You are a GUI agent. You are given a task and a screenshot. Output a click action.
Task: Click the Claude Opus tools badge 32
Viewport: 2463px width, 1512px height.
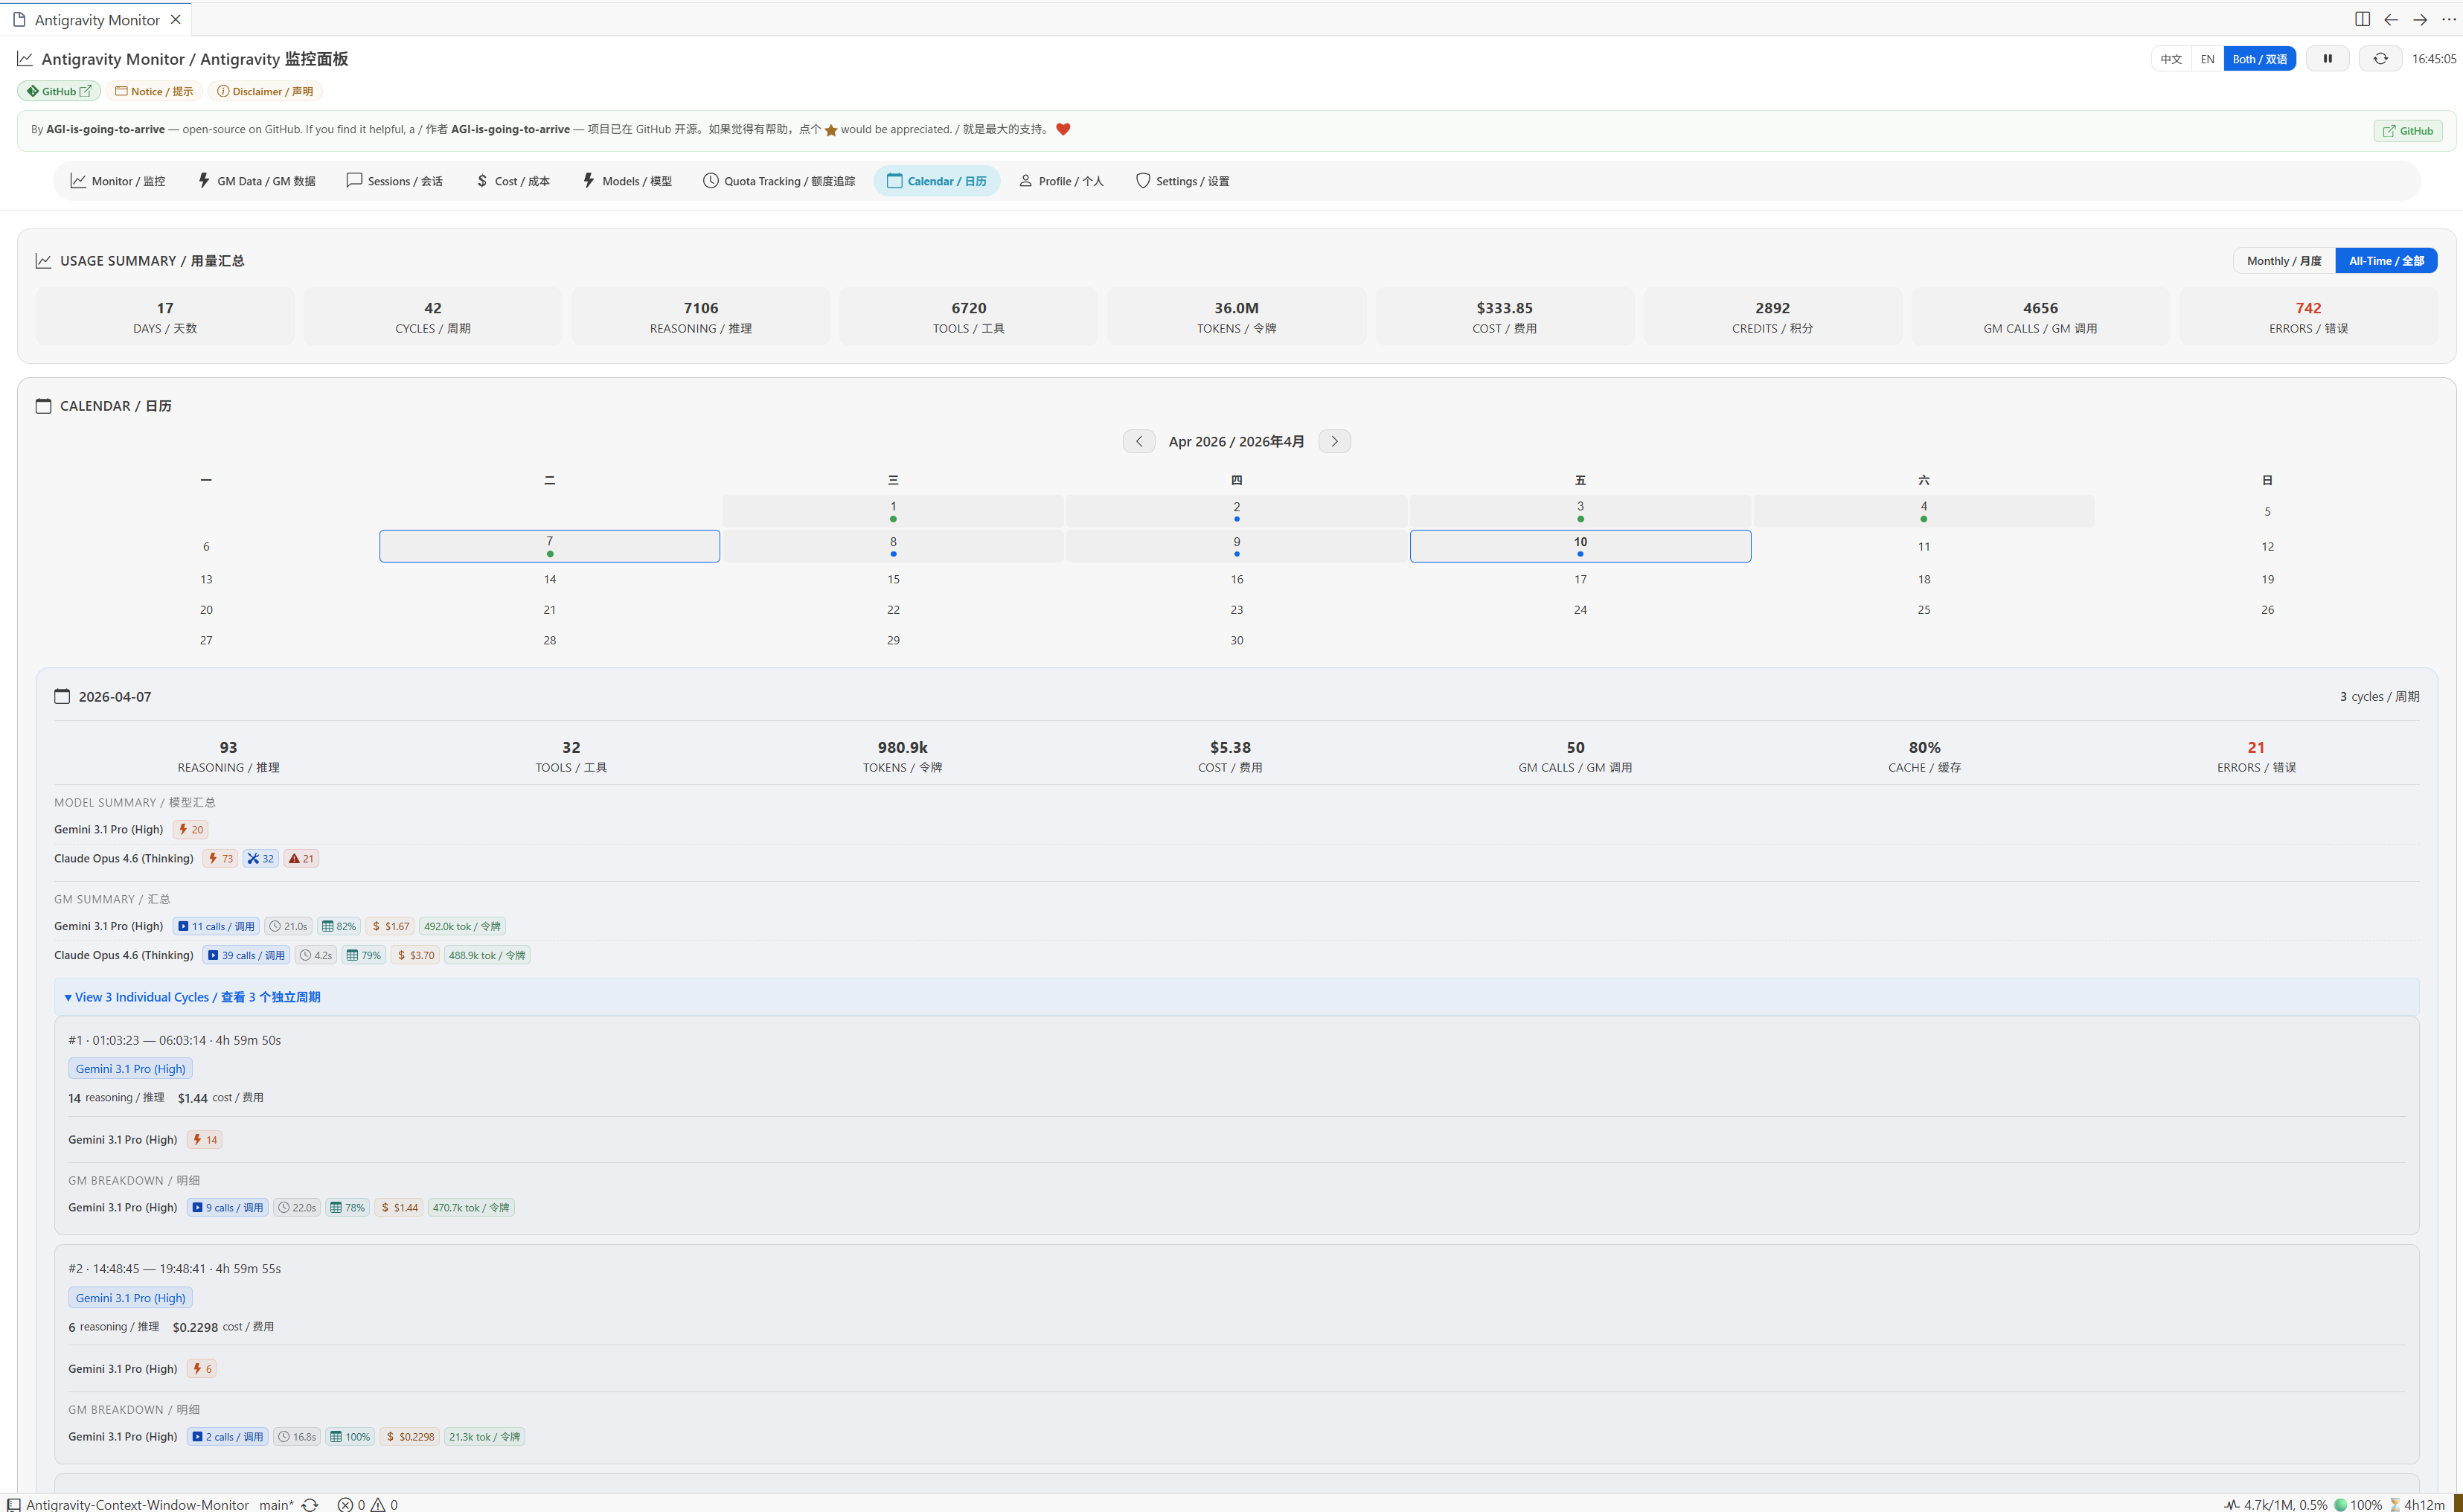tap(260, 858)
